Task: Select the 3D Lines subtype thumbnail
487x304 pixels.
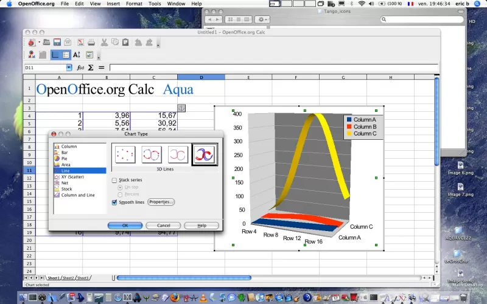Action: tap(205, 154)
